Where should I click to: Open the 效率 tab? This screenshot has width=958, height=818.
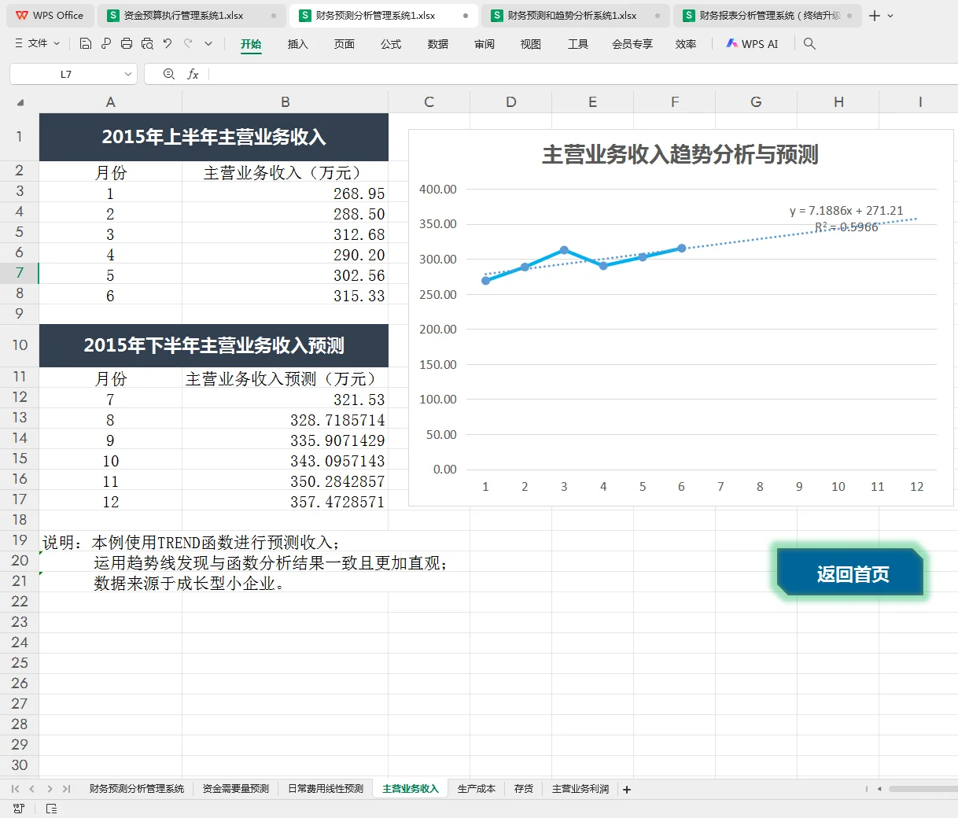[x=686, y=44]
